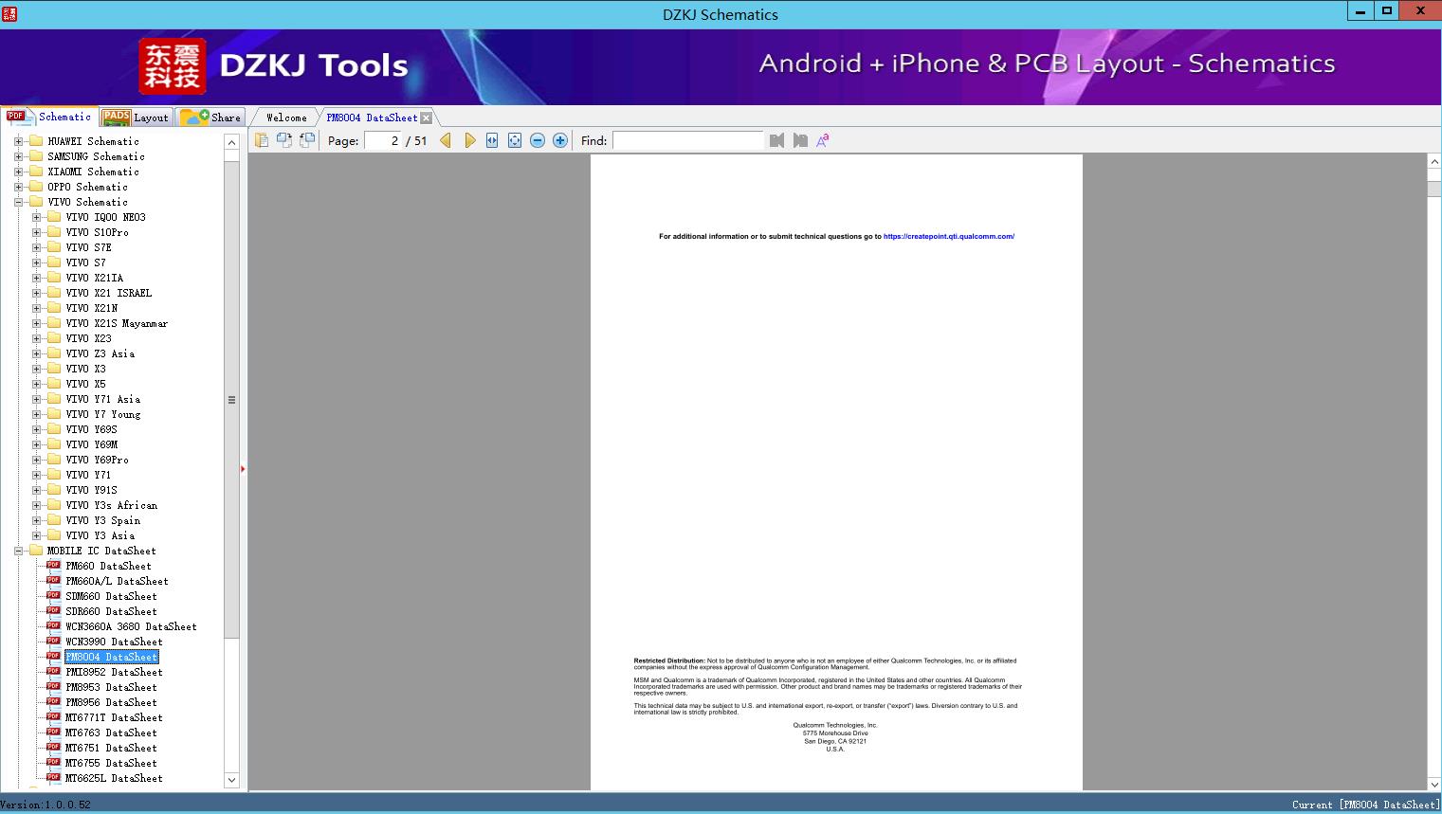This screenshot has height=814, width=1442.
Task: Switch to the Layout tab
Action: click(136, 118)
